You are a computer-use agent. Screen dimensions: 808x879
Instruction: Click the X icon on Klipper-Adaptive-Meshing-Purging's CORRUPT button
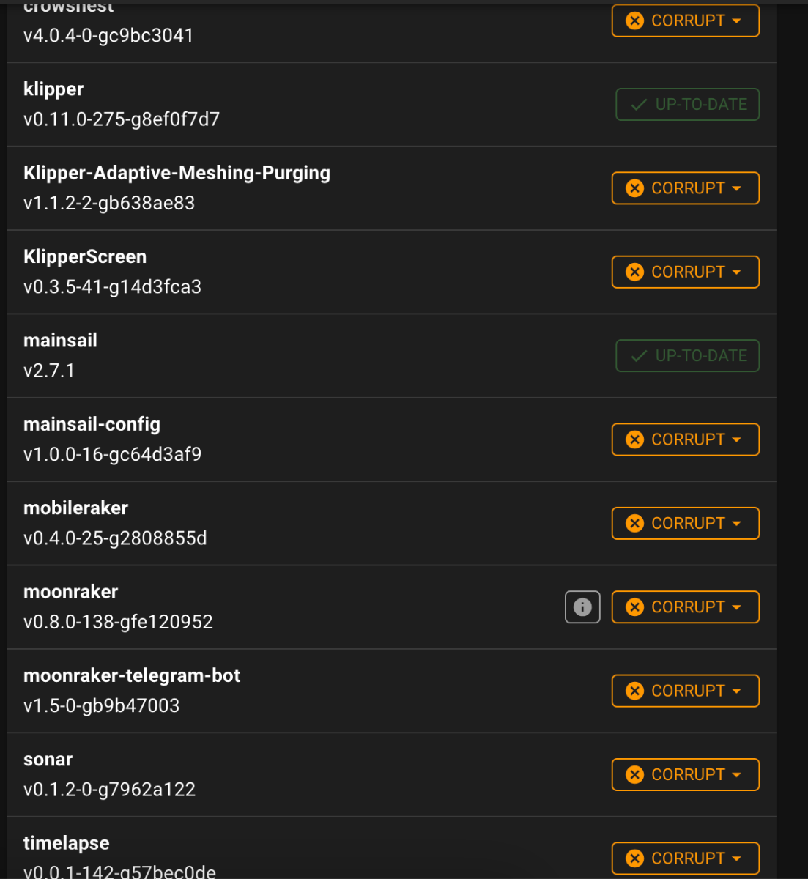[x=635, y=188]
